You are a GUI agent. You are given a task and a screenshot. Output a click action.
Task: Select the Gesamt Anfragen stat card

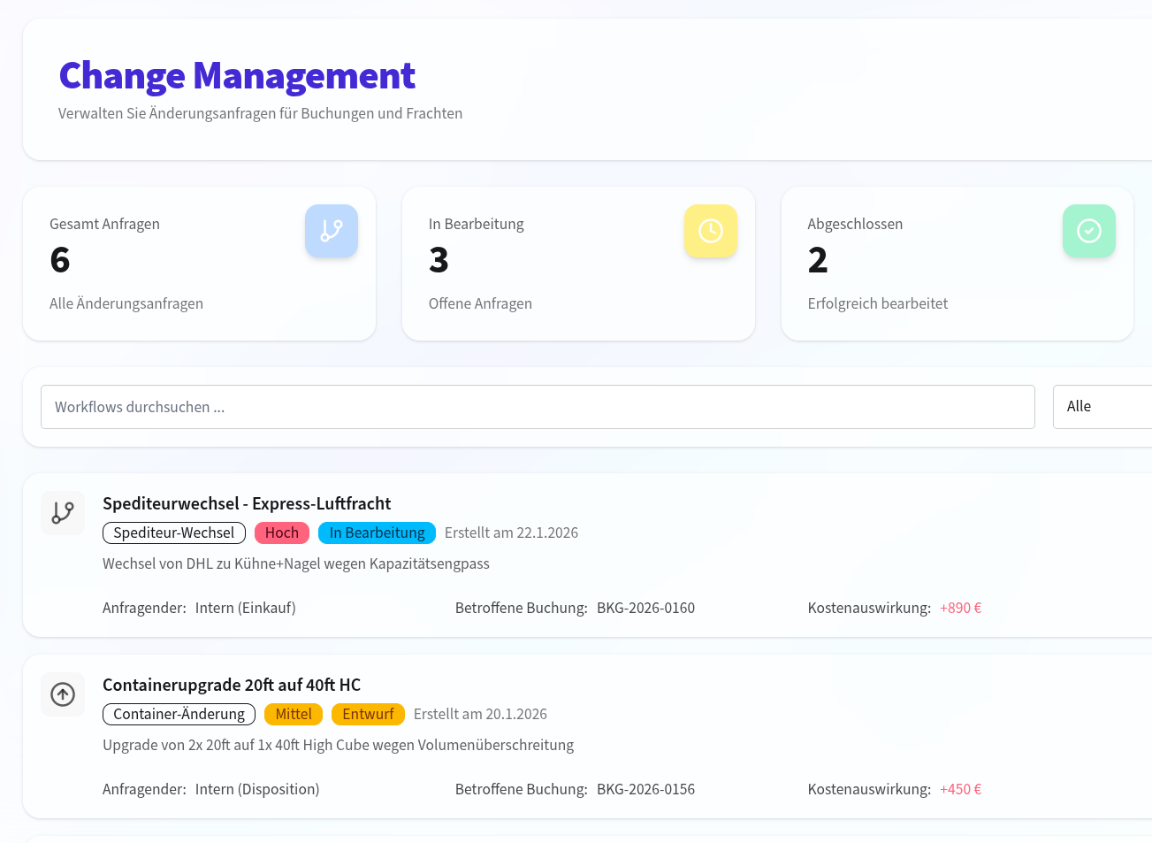point(199,263)
